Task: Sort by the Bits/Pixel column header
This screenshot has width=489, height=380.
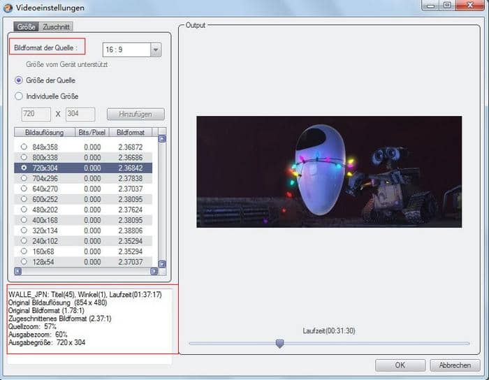Action: [92, 132]
